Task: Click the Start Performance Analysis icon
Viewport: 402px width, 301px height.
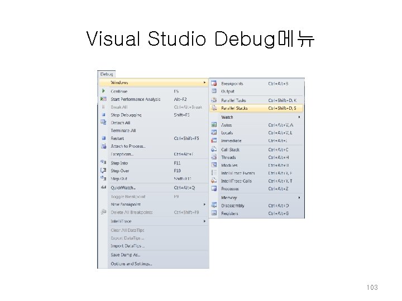Action: click(x=103, y=99)
